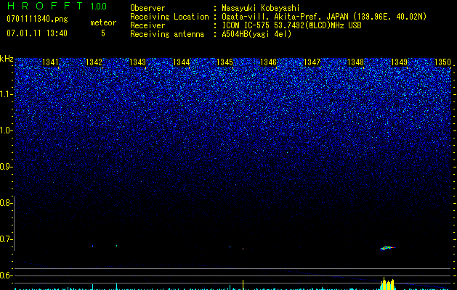This screenshot has width=457, height=290.
Task: Click the kHz axis unit label
Action: pyautogui.click(x=7, y=59)
